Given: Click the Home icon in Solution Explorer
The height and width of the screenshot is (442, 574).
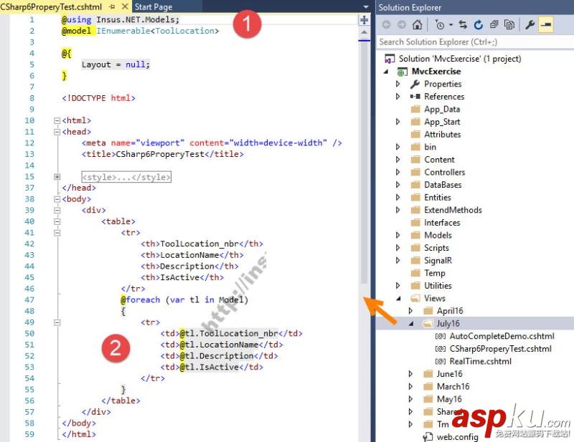Looking at the screenshot, I should [x=418, y=24].
